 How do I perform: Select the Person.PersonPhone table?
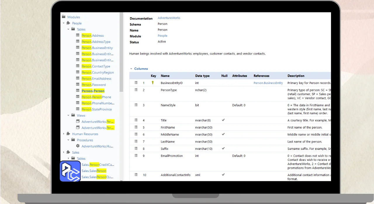[x=96, y=97]
